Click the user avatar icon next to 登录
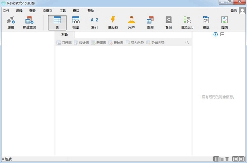Viewport: 247px width, 163px height. pos(242,11)
